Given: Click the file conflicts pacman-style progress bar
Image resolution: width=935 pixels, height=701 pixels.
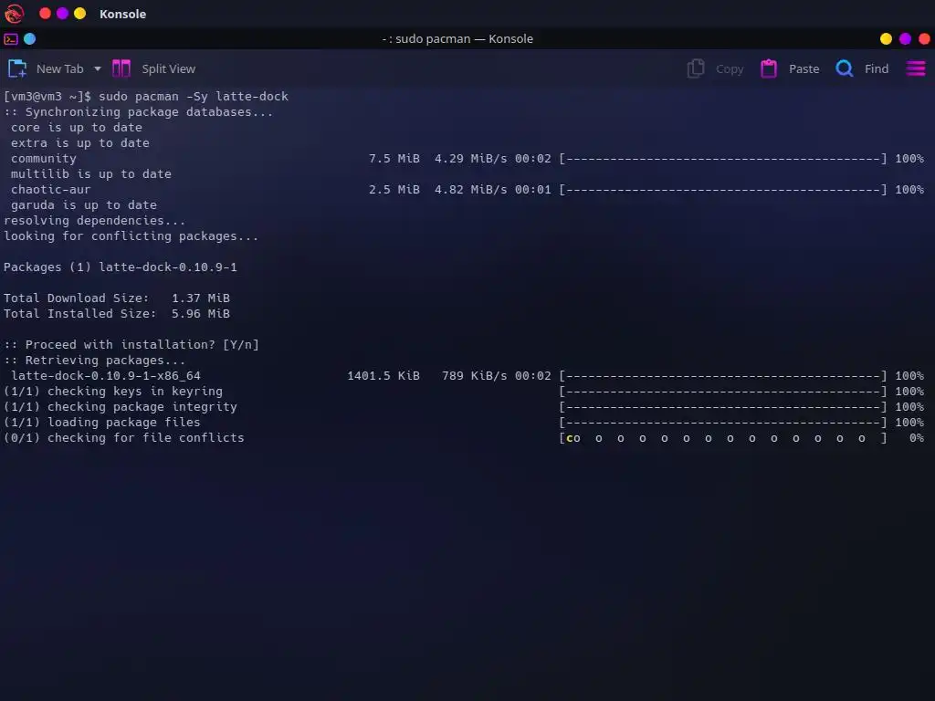Looking at the screenshot, I should coord(723,438).
